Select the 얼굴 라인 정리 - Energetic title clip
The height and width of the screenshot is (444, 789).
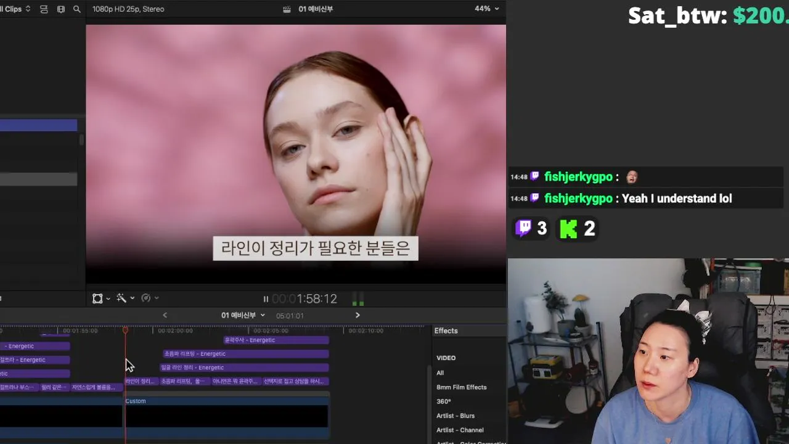[x=244, y=368]
